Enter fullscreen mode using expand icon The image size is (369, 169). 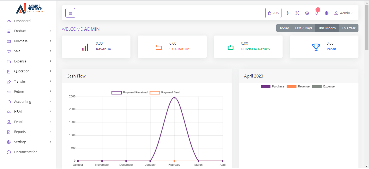click(x=297, y=13)
